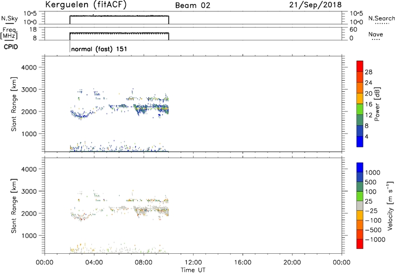This screenshot has height=273, width=395.
Task: Click the '04:00' time axis label
Action: click(x=94, y=263)
